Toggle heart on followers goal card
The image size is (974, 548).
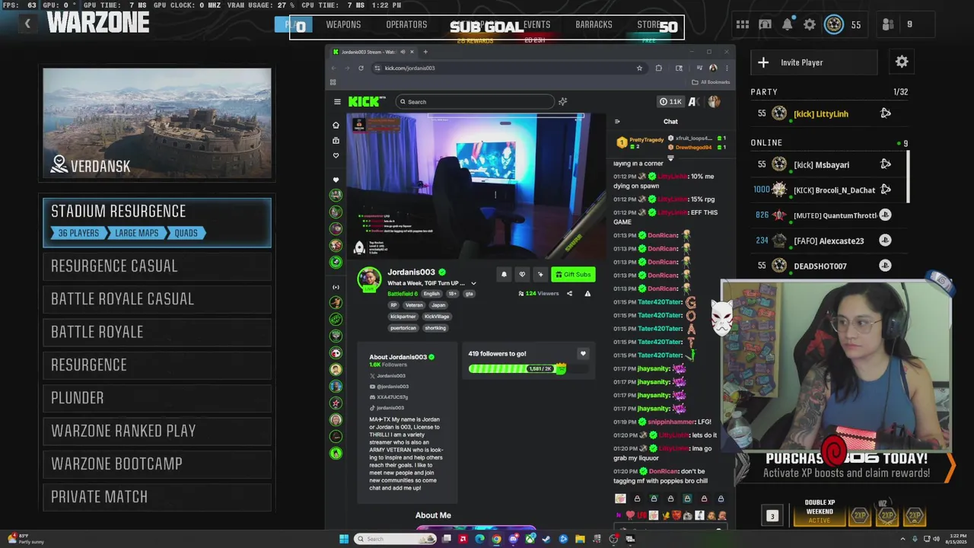(x=583, y=353)
